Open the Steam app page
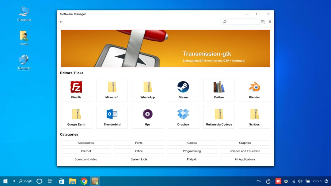This screenshot has width=331, height=186. click(x=183, y=90)
